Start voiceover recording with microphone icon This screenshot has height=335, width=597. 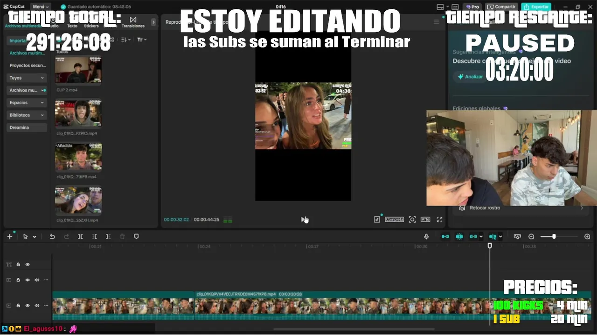tap(426, 236)
